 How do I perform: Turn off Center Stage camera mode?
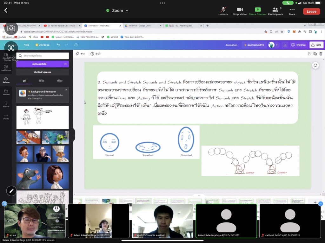(x=11, y=48)
